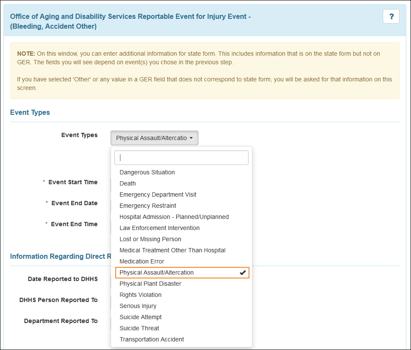The height and width of the screenshot is (350, 411).
Task: Collapse the Event Types dropdown button
Action: click(154, 138)
